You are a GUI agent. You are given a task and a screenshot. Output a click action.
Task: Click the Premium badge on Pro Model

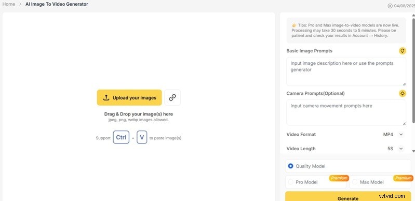[x=339, y=178]
